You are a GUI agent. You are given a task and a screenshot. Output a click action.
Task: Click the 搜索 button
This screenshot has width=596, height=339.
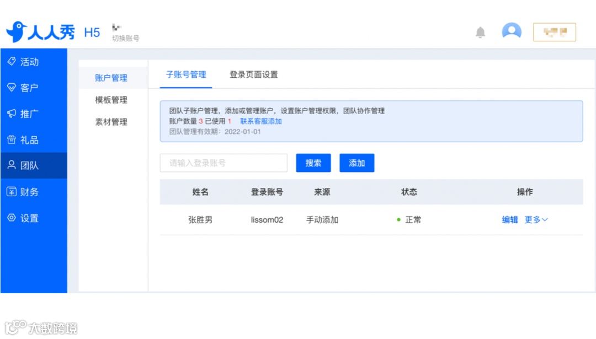tap(313, 163)
